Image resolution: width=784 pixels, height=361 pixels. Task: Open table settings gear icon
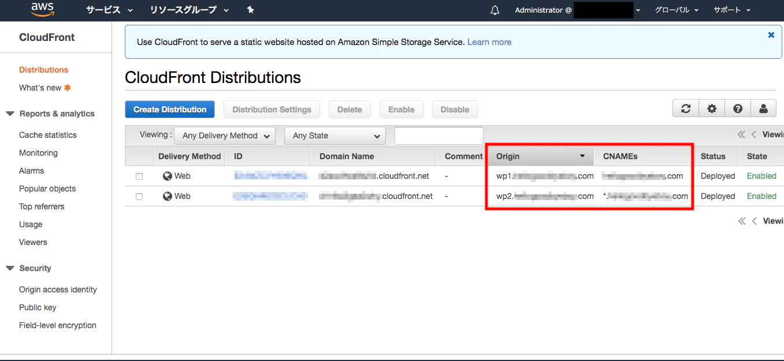tap(712, 108)
